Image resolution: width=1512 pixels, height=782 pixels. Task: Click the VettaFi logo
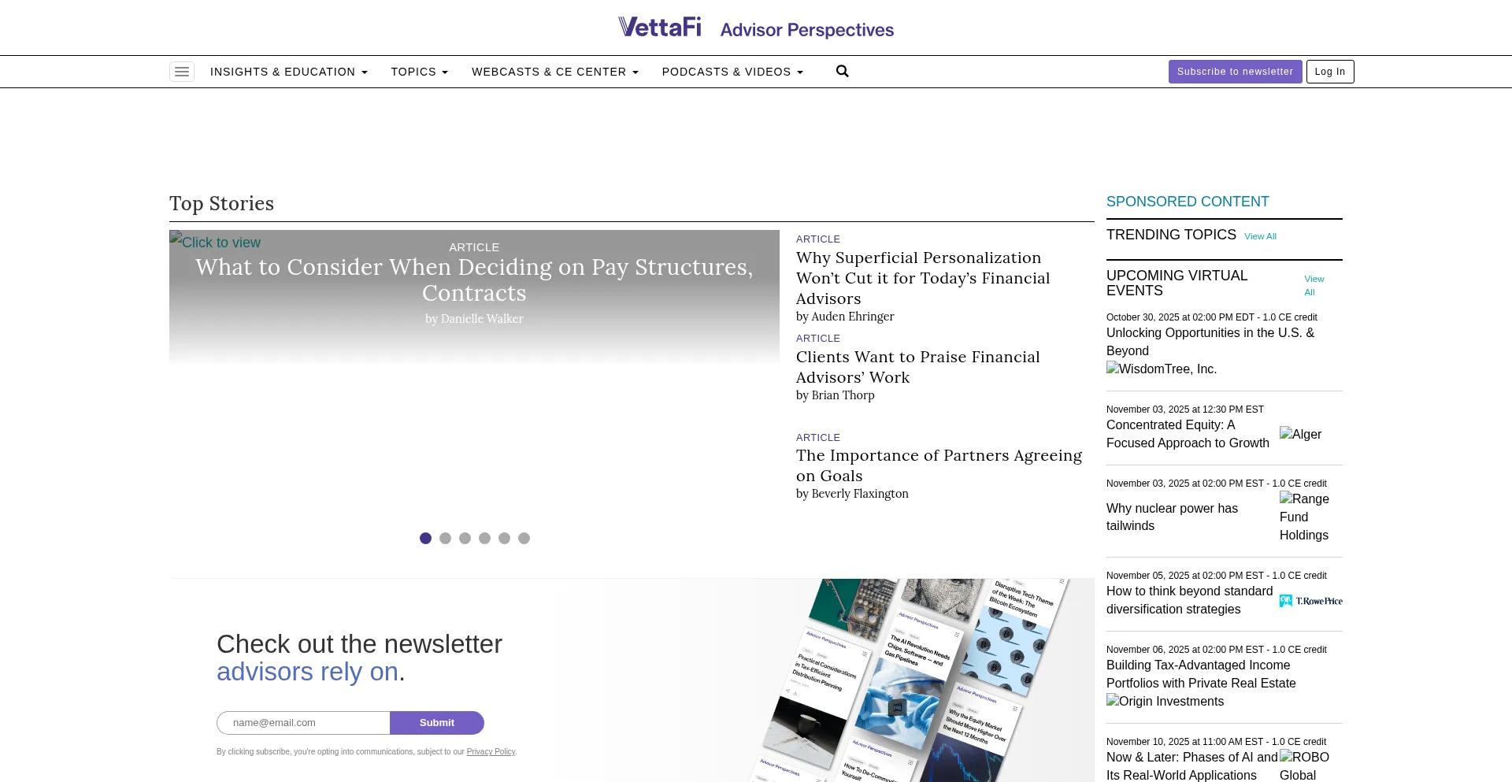660,28
